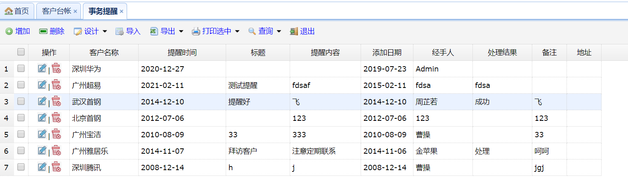Click the Design (设计) toolbar icon
This screenshot has width=628, height=187.
(x=78, y=31)
